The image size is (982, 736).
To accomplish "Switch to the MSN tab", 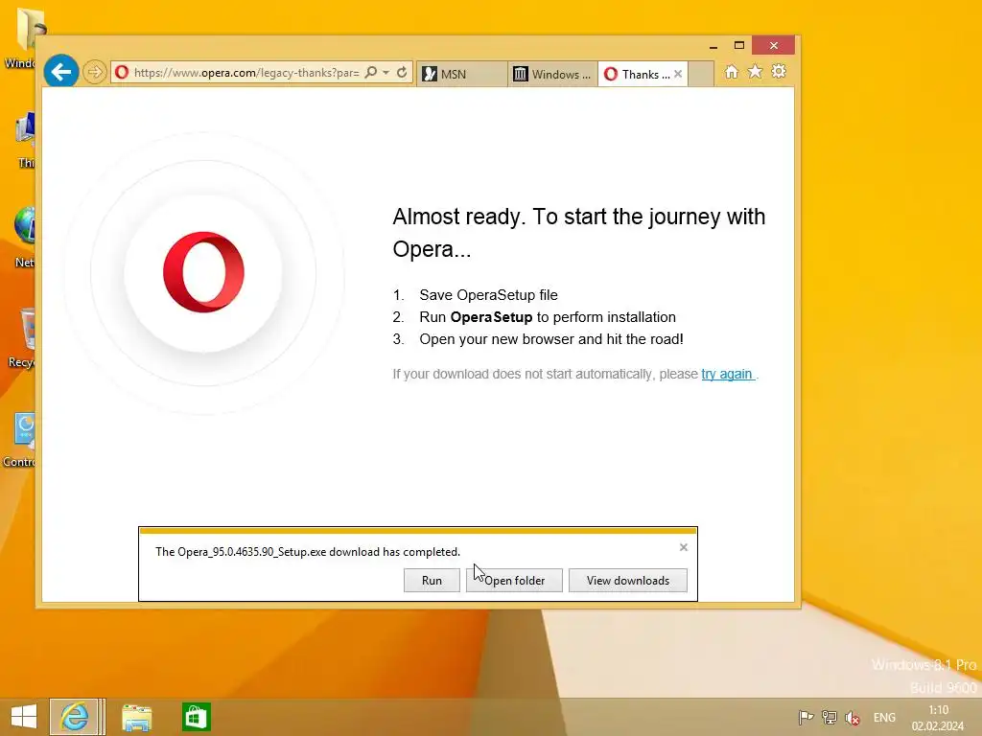I will pyautogui.click(x=461, y=74).
